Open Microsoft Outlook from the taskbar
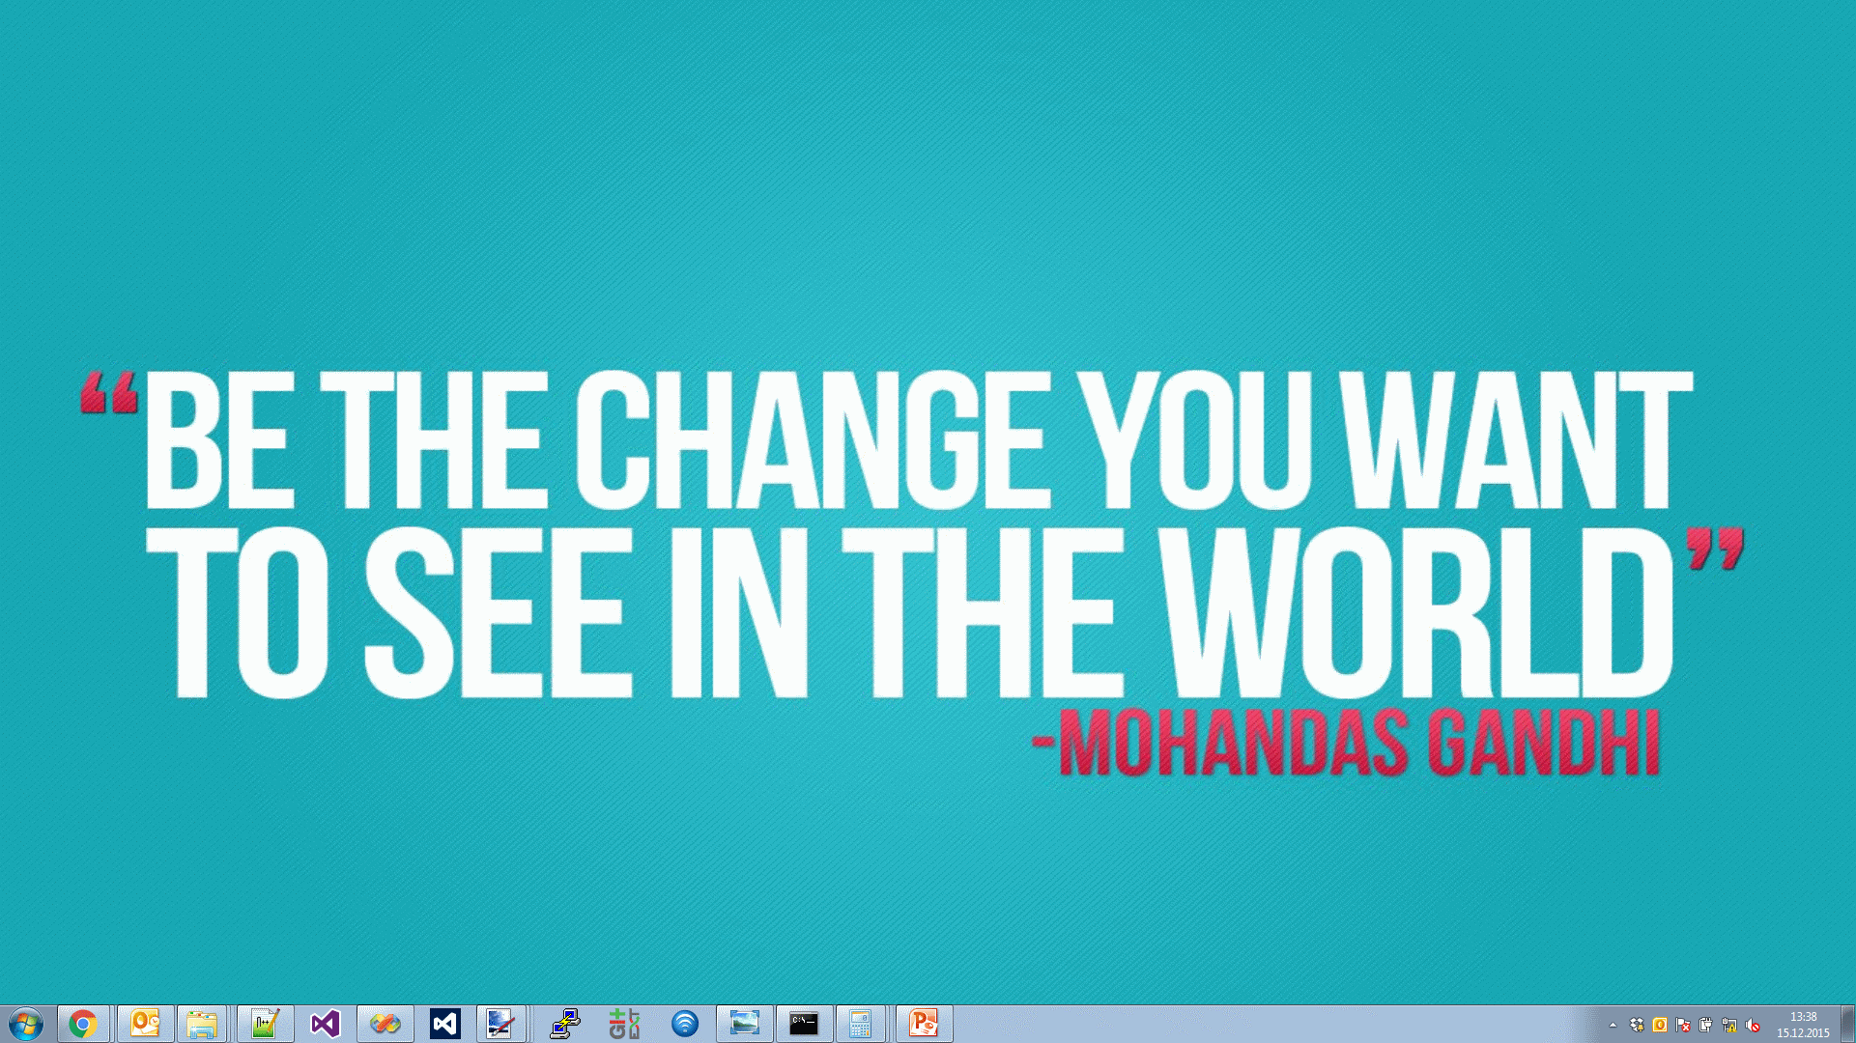The height and width of the screenshot is (1043, 1856). click(145, 1024)
